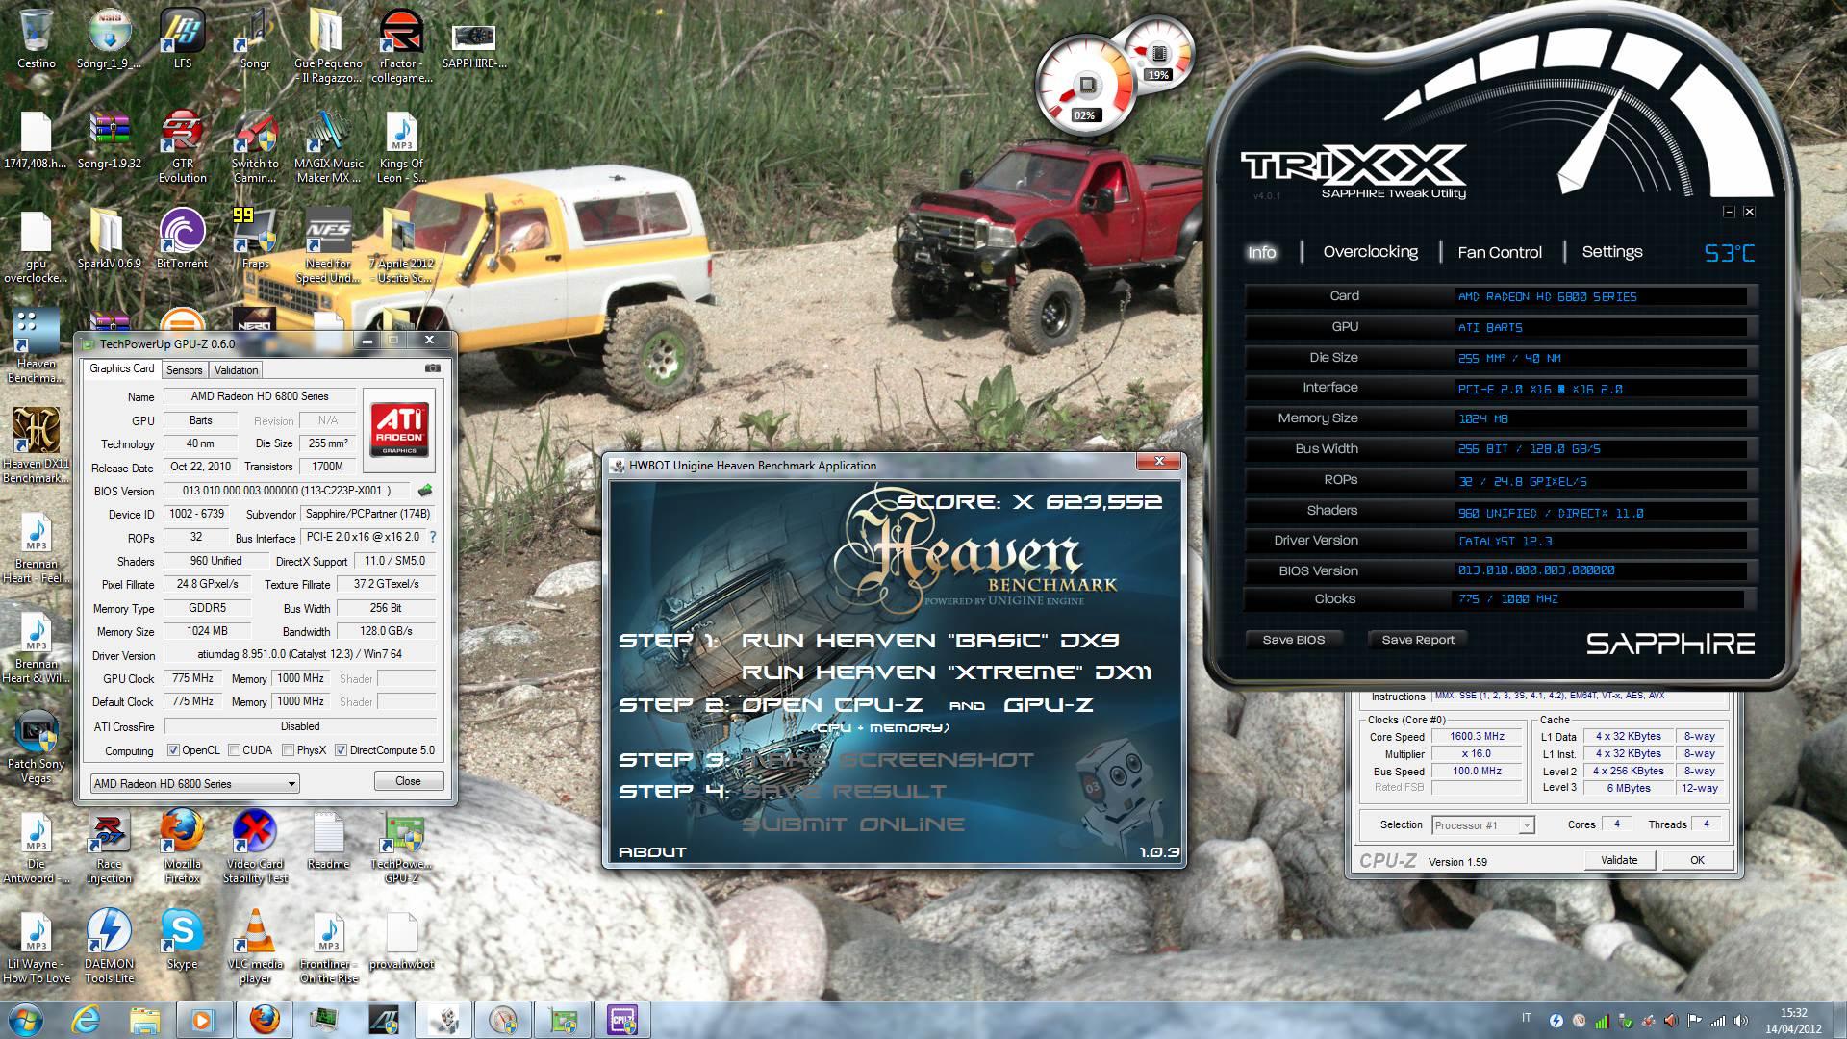Open Overclocking tab in TRIXX
This screenshot has width=1847, height=1039.
[1370, 252]
